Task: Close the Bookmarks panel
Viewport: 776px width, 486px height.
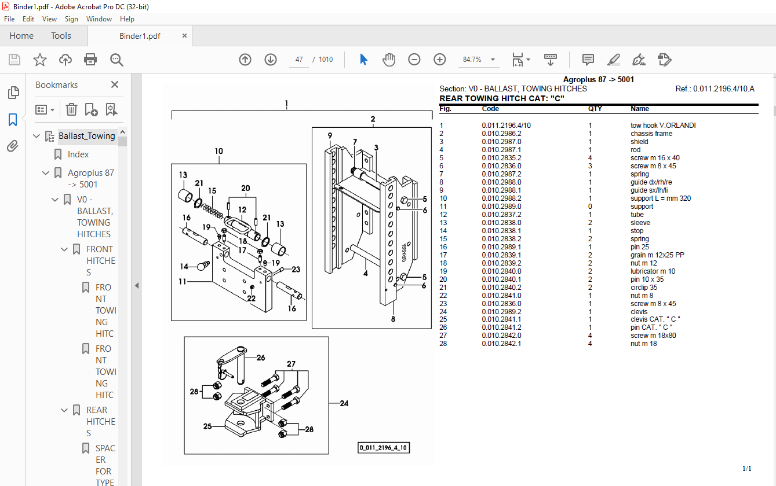Action: [x=115, y=84]
